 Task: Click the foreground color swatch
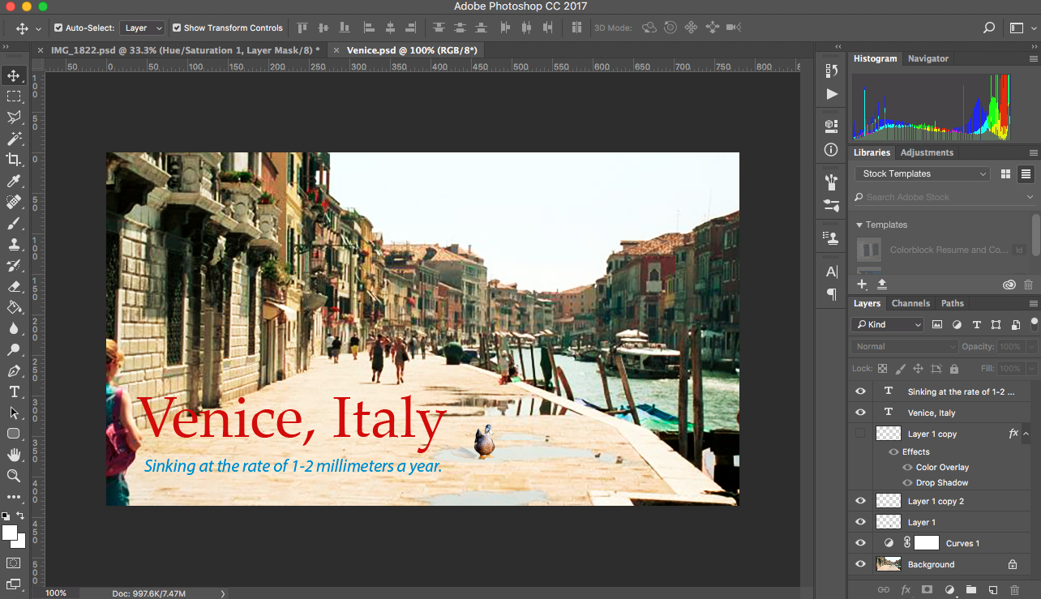[9, 531]
